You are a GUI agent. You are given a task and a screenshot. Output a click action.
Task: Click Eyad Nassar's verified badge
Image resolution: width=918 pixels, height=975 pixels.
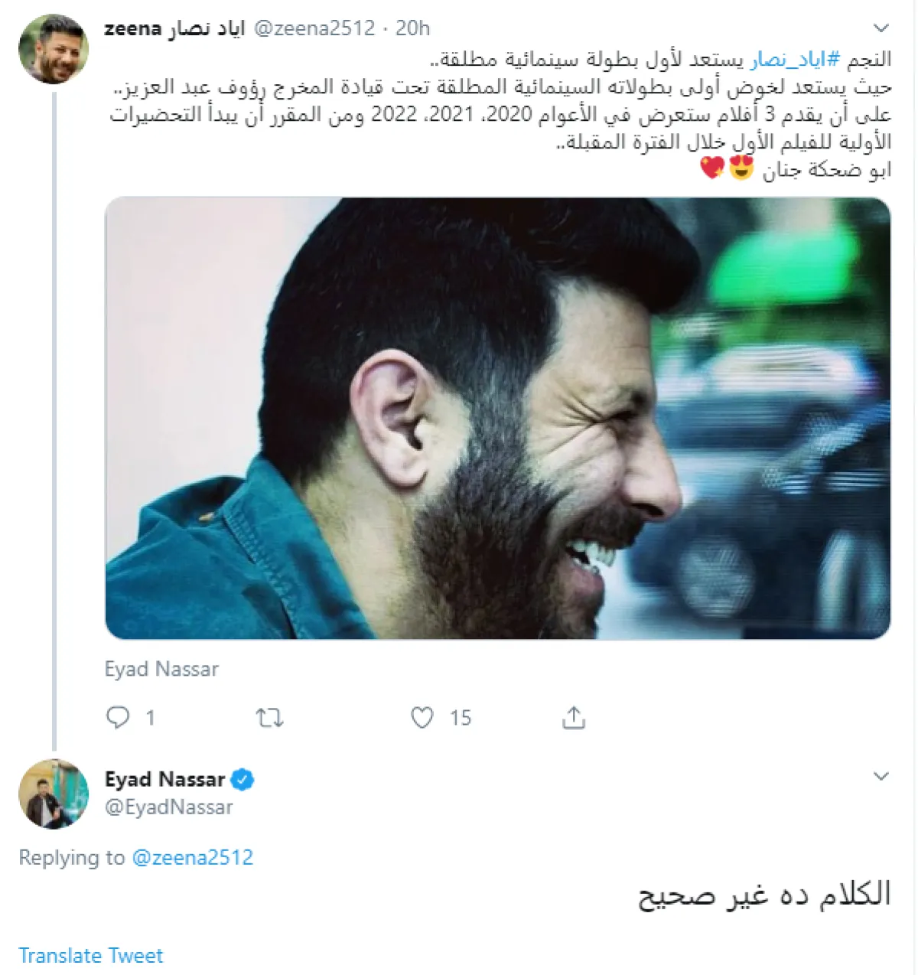(x=243, y=780)
